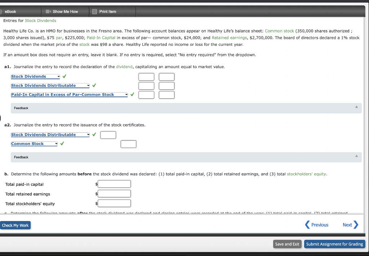The width and height of the screenshot is (369, 256).
Task: Click the Total stockholders' equity field
Action: 114,203
